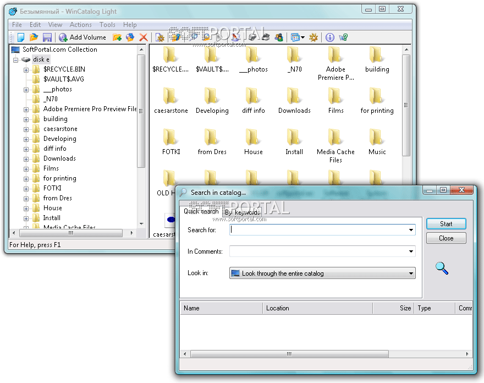Collapse the disk e node

(x=16, y=59)
